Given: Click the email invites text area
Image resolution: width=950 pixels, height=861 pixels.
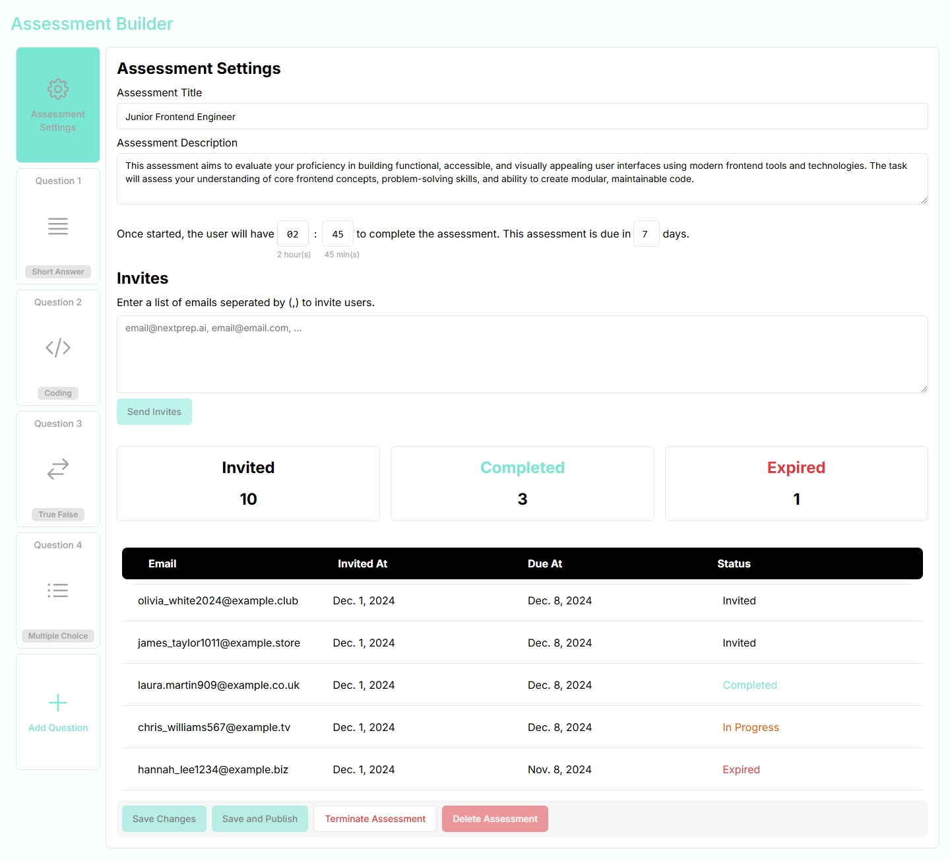Looking at the screenshot, I should pyautogui.click(x=522, y=354).
